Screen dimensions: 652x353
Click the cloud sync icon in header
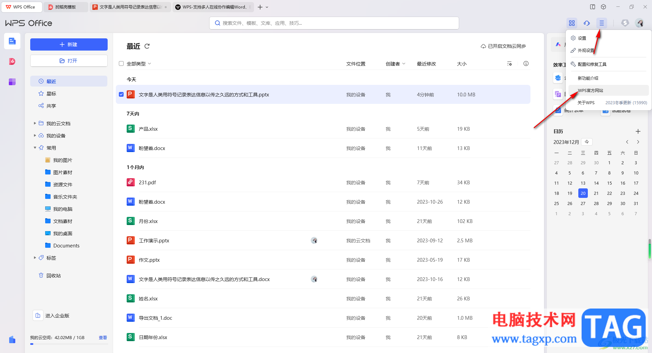[587, 23]
